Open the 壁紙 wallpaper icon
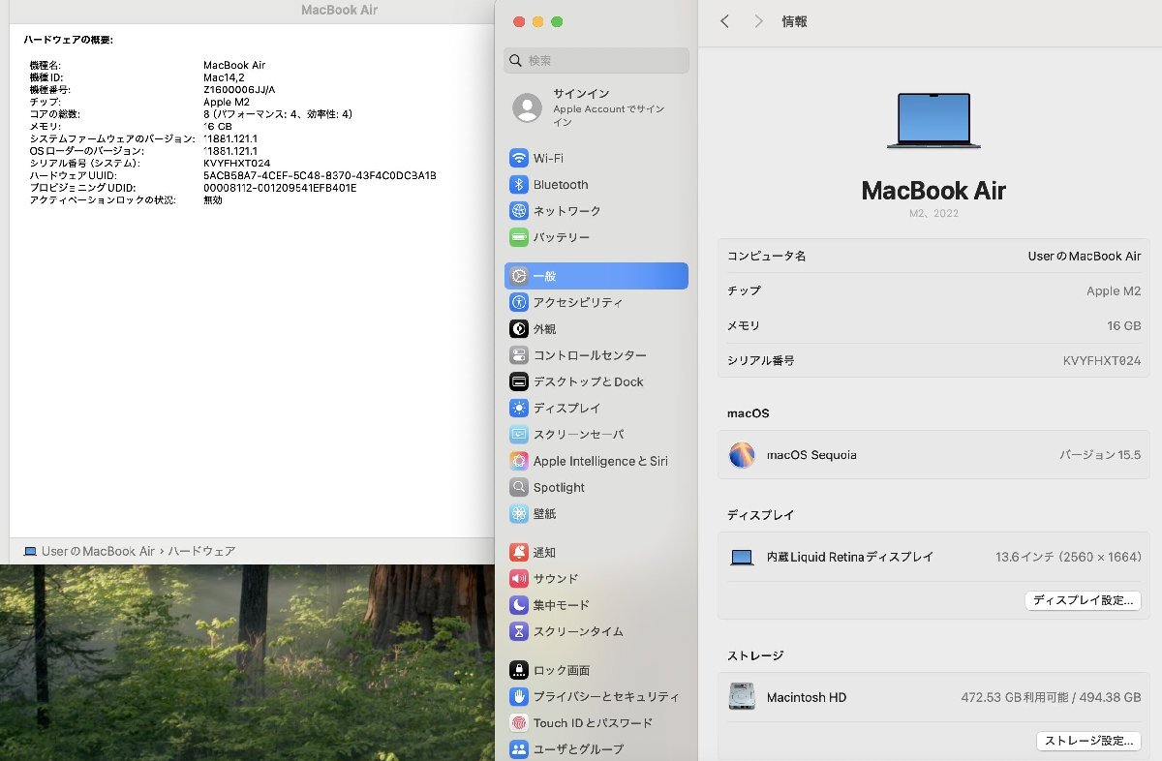 [519, 514]
